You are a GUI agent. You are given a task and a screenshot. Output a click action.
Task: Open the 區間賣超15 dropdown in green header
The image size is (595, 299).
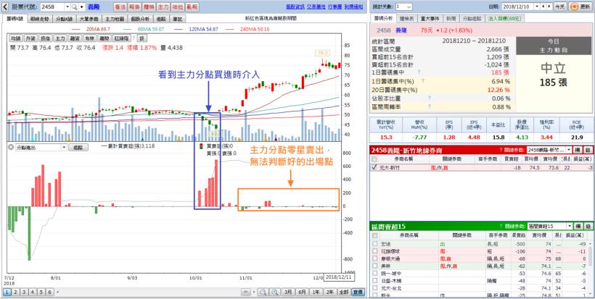[550, 226]
